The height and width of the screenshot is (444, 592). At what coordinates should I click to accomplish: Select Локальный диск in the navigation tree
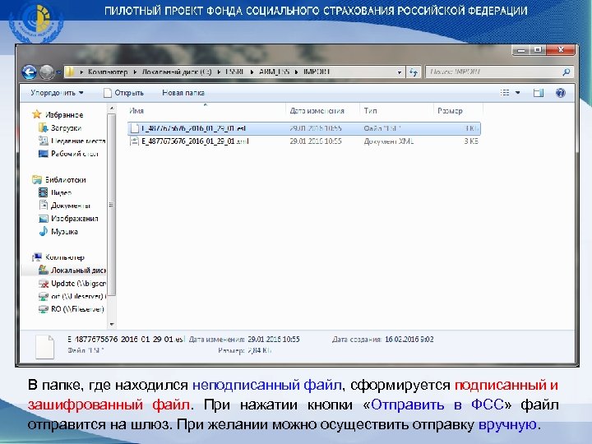coord(78,271)
